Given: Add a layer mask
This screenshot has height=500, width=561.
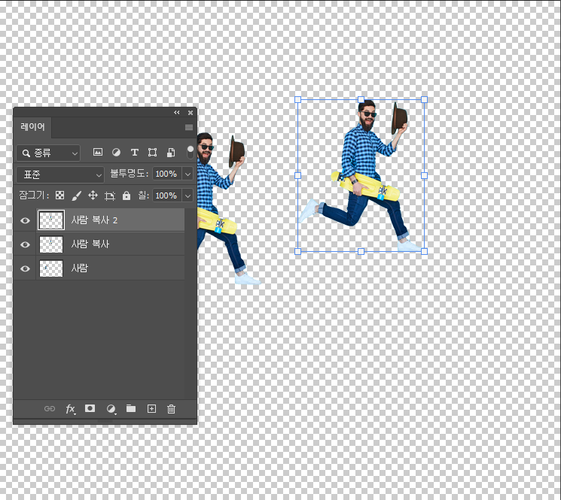Looking at the screenshot, I should pyautogui.click(x=90, y=408).
